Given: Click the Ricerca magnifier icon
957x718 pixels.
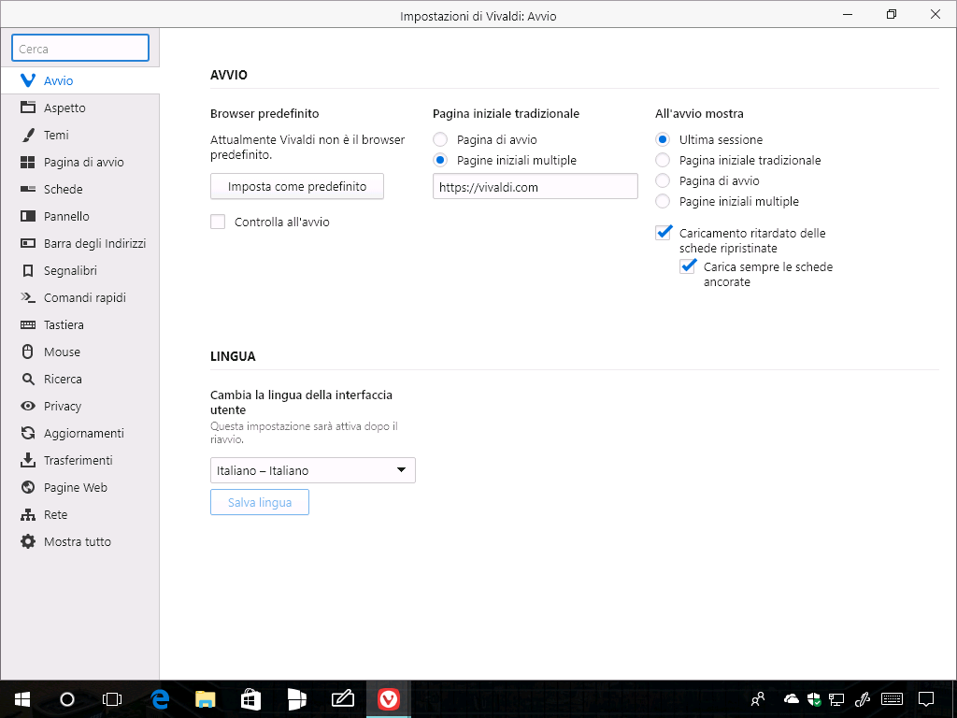Looking at the screenshot, I should coord(28,380).
